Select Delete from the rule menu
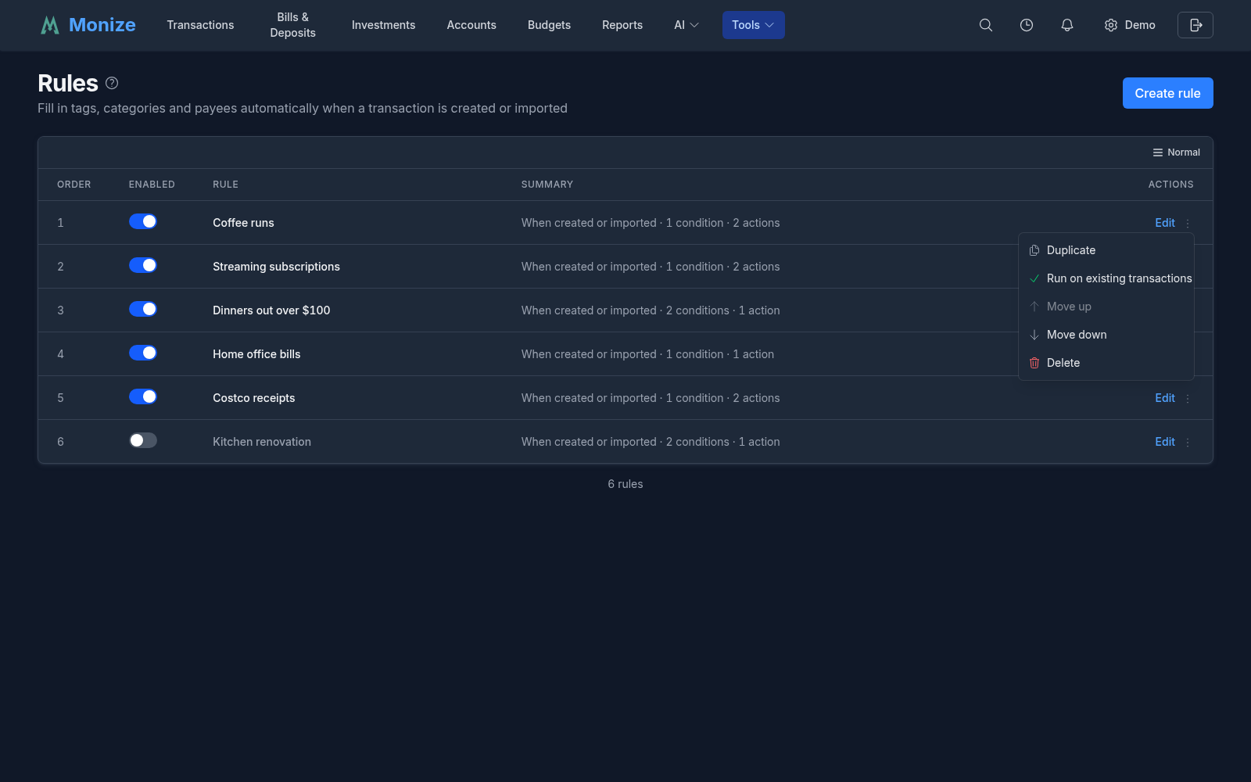The image size is (1251, 782). [1106, 363]
